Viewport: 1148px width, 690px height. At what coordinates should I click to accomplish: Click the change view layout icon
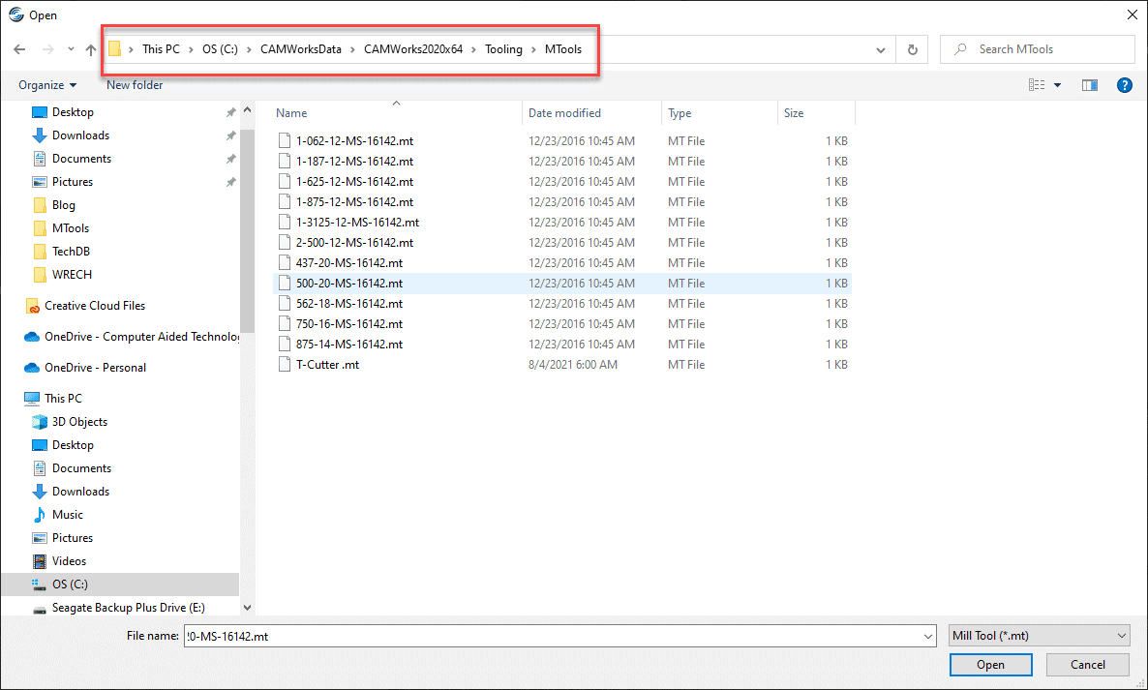click(x=1037, y=85)
